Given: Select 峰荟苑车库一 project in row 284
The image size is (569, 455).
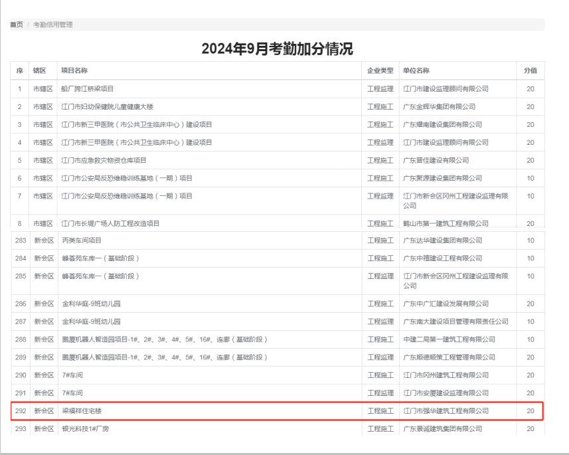Looking at the screenshot, I should (x=100, y=258).
